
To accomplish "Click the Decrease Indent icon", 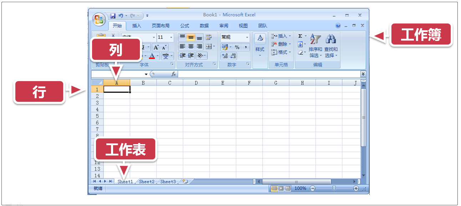I will [x=183, y=56].
